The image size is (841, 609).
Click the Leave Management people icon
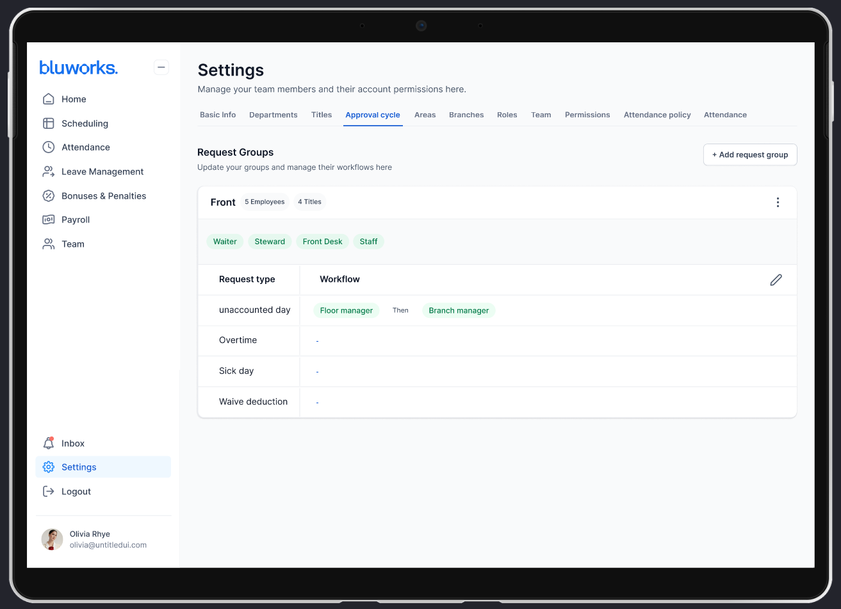click(48, 172)
